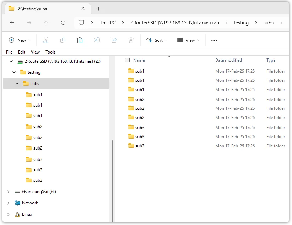Click This PC in the address bar
Image resolution: width=292 pixels, height=225 pixels.
tap(108, 23)
